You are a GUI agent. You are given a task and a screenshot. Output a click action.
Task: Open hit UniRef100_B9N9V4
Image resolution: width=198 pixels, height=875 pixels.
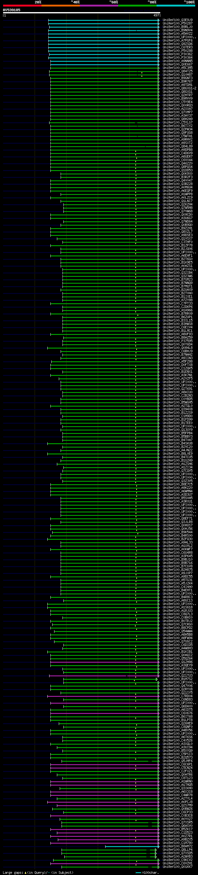pos(177,30)
